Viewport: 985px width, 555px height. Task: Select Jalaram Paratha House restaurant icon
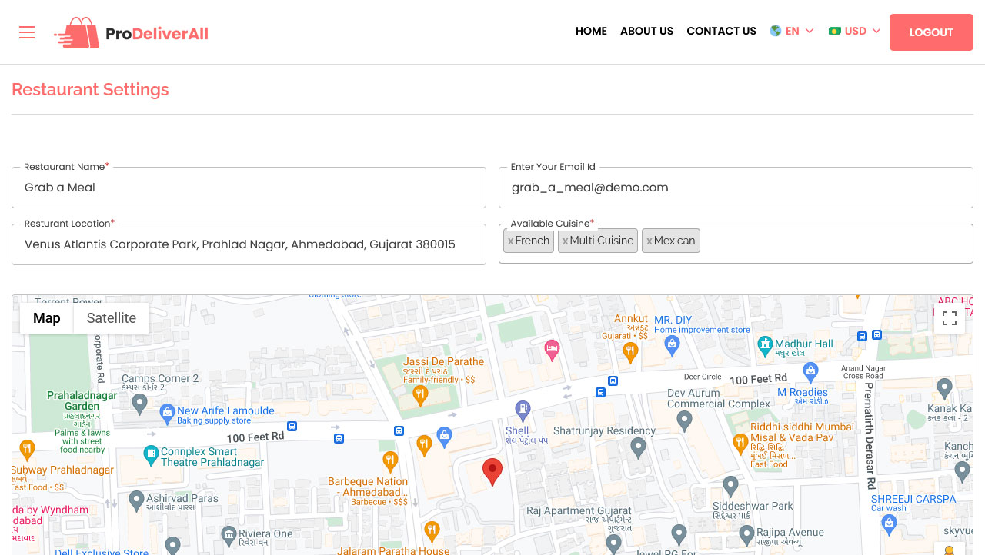432,531
